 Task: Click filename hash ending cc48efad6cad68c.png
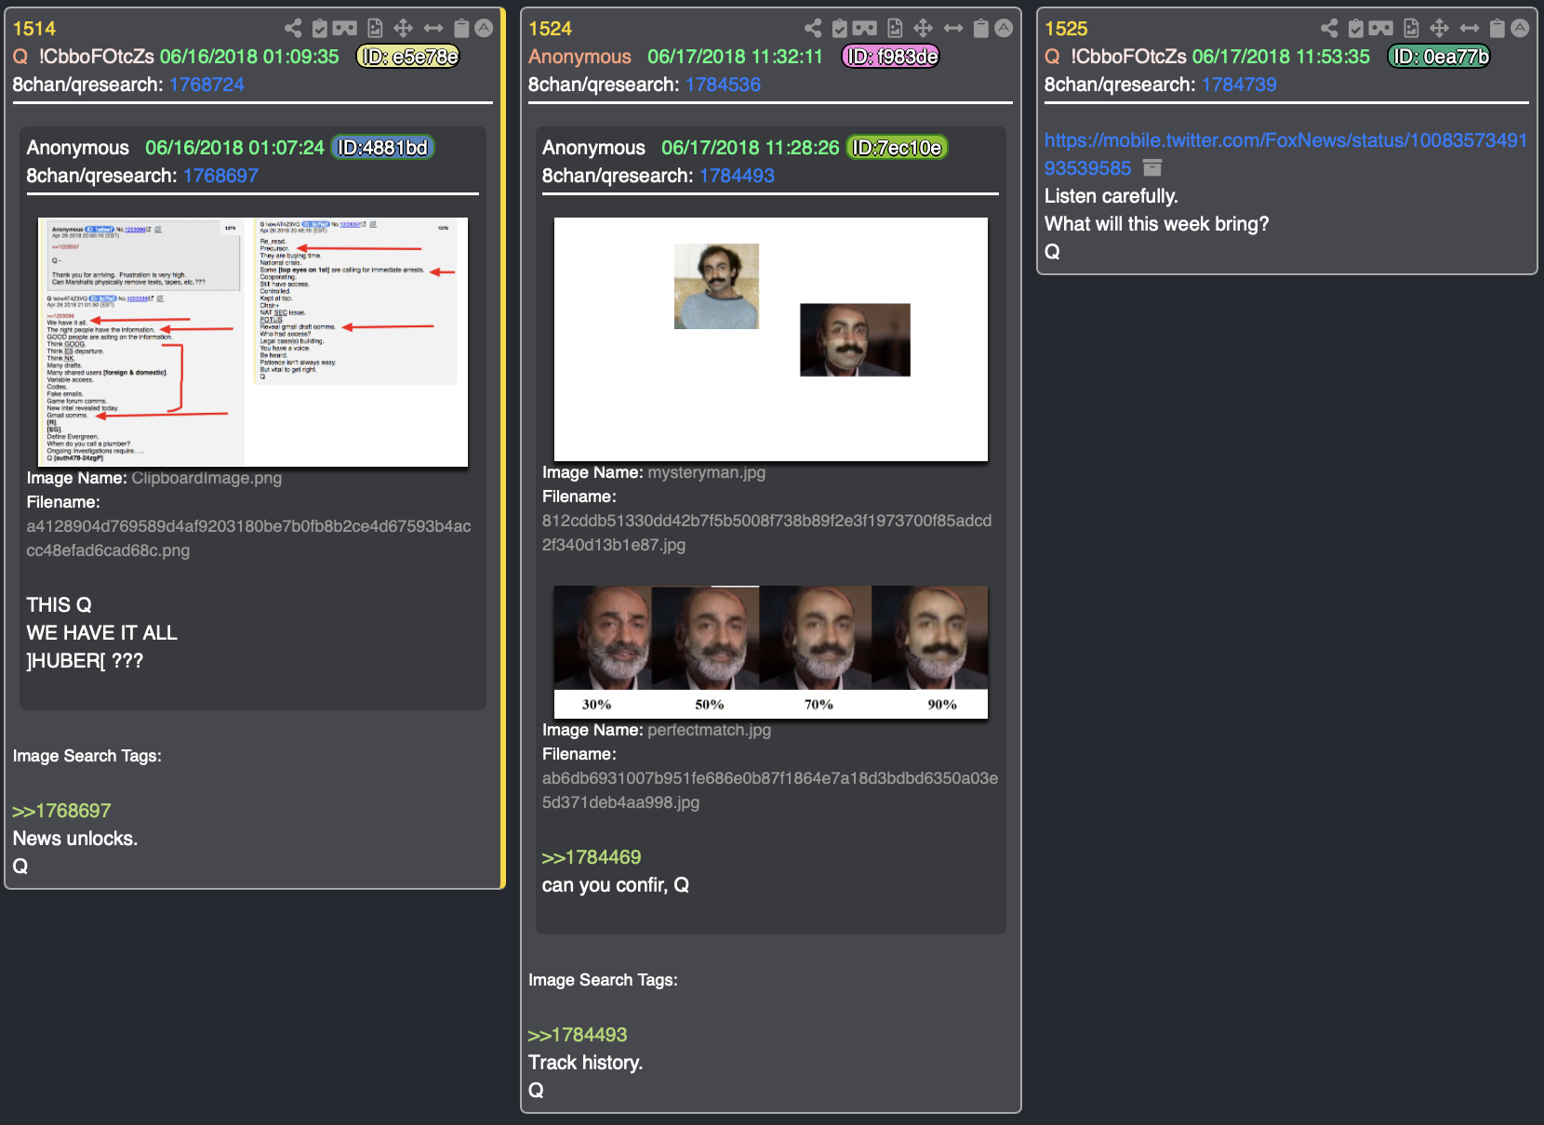248,538
